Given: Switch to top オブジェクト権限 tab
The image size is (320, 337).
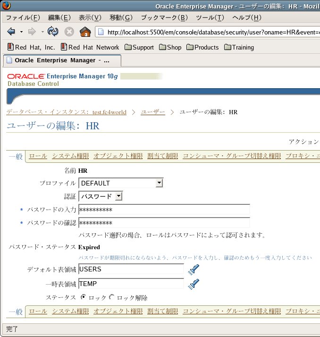Looking at the screenshot, I should pos(118,156).
